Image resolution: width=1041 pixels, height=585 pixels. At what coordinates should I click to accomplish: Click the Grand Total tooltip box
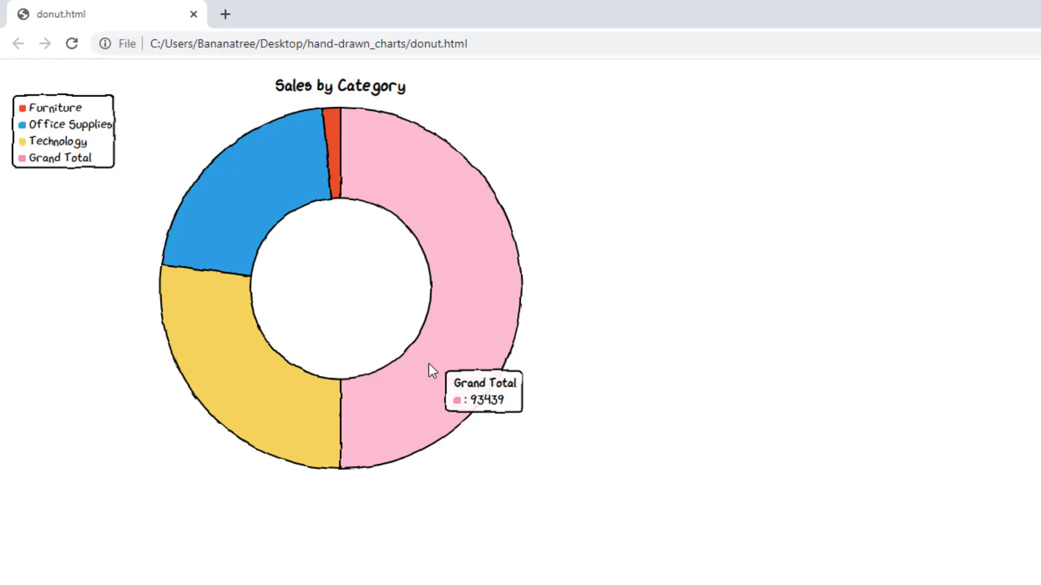pyautogui.click(x=484, y=391)
